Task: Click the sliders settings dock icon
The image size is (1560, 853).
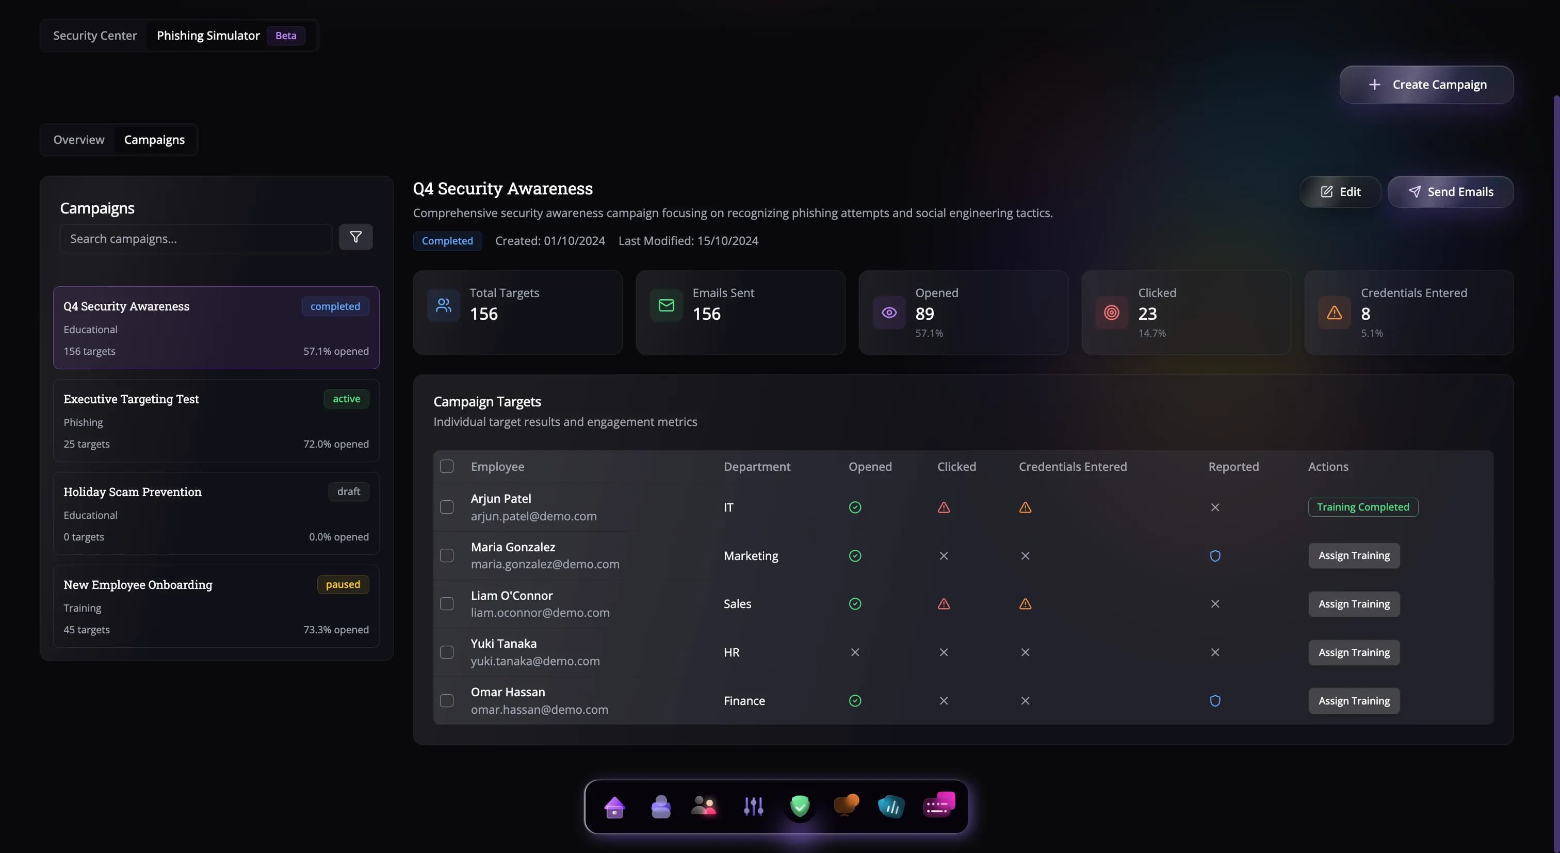Action: coord(753,807)
